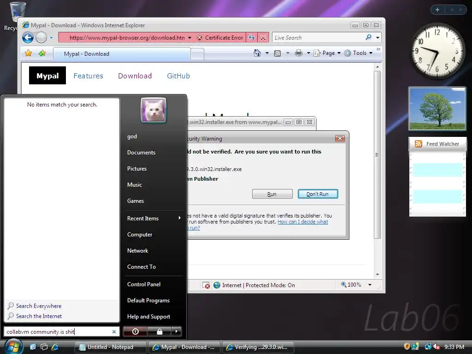Switch to Untitled - Notepad taskbar button
Screen dimensions: 472x354
[x=110, y=347]
